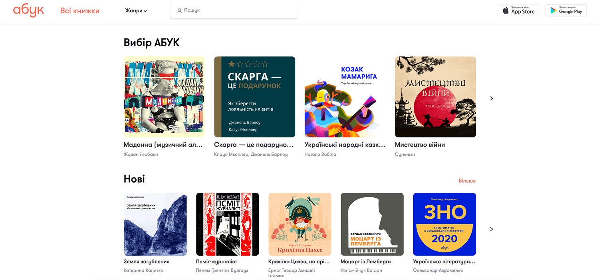The height and width of the screenshot is (280, 599).
Task: Open the Google Play download badge
Action: point(566,10)
